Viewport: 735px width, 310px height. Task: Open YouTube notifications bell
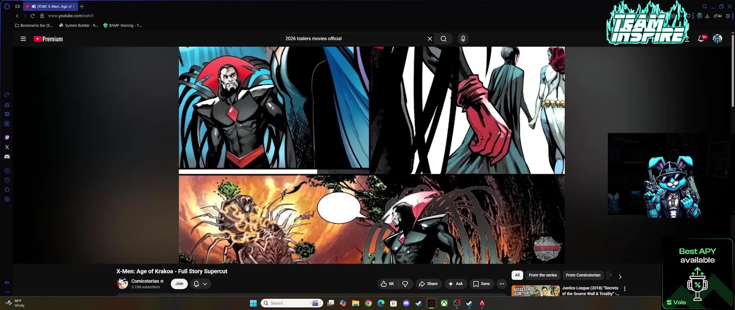pos(701,39)
